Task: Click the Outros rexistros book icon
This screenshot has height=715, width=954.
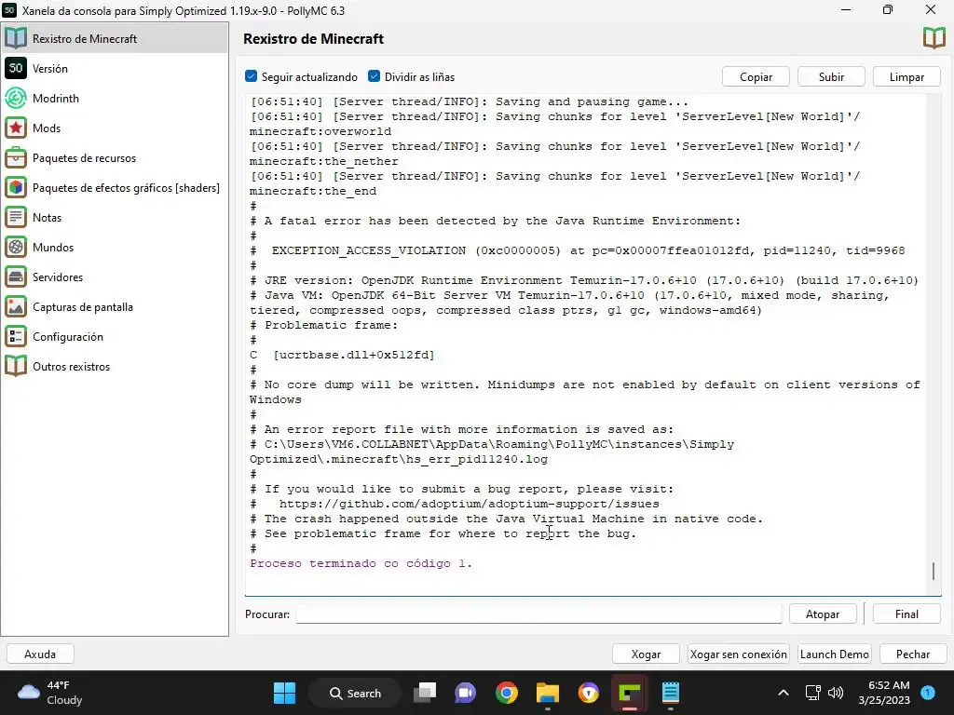Action: click(16, 366)
